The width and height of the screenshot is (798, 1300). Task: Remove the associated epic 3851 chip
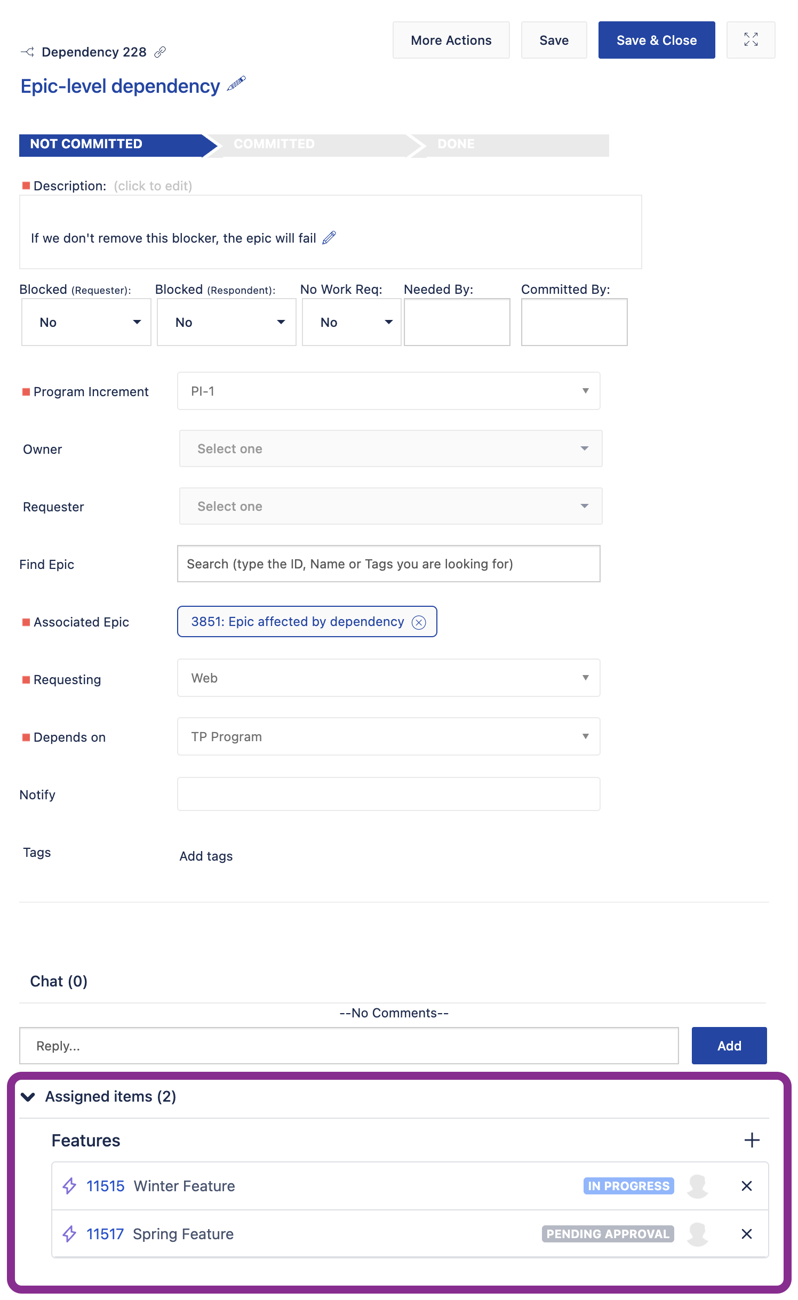tap(419, 622)
